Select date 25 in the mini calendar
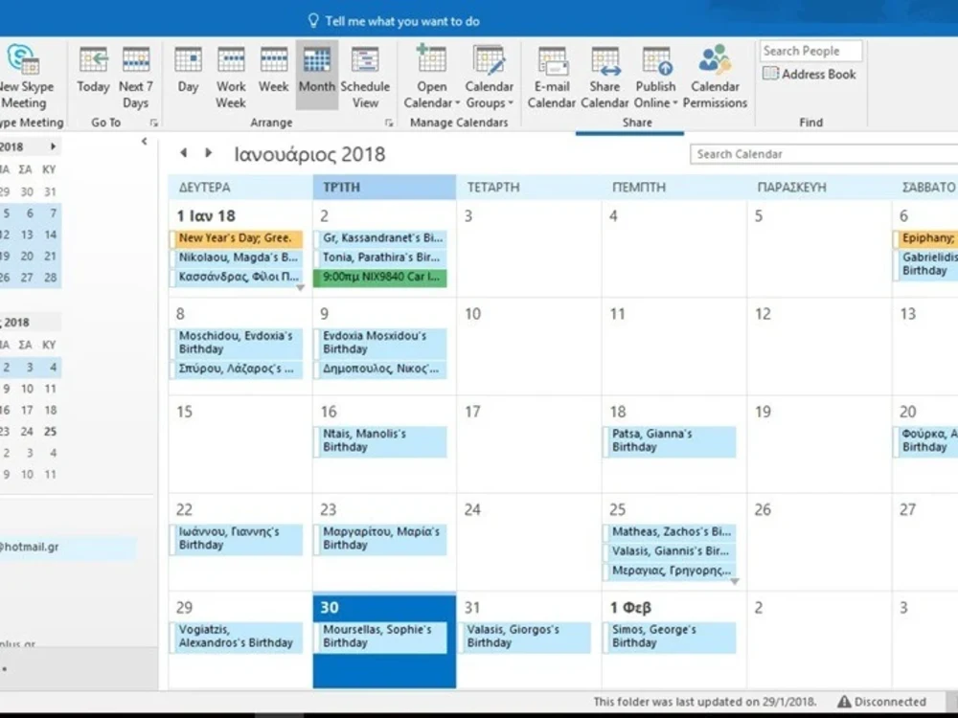The width and height of the screenshot is (958, 718). coord(50,432)
